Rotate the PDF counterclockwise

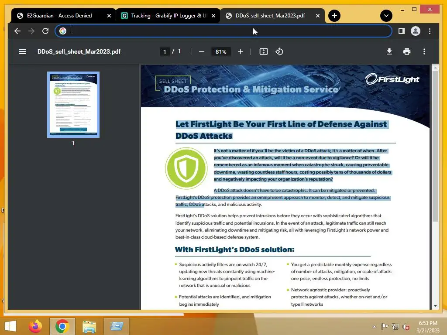click(279, 51)
